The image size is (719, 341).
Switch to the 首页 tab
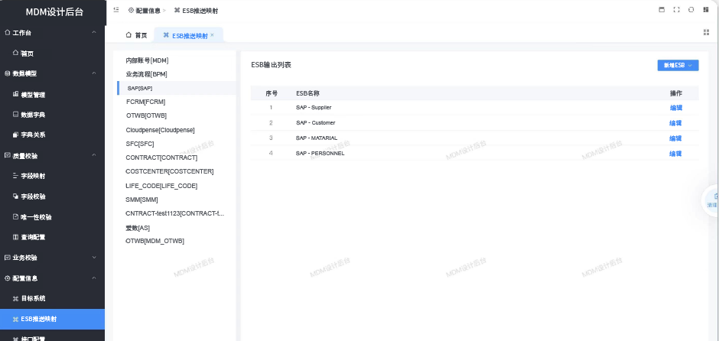click(136, 35)
